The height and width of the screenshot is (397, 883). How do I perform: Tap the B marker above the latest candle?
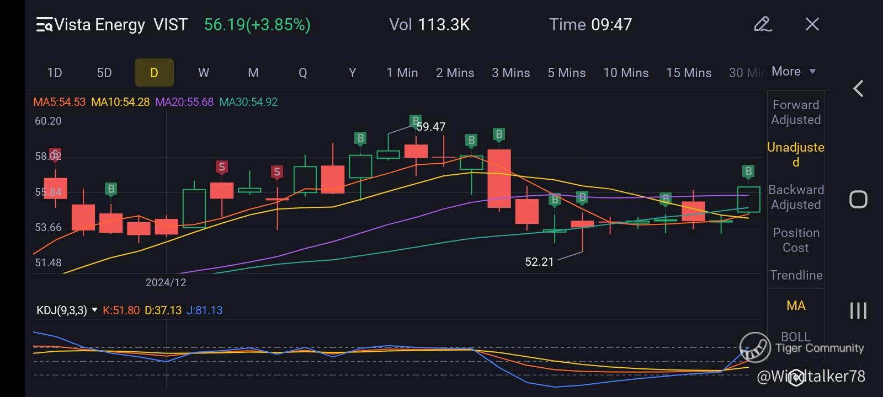[x=748, y=171]
